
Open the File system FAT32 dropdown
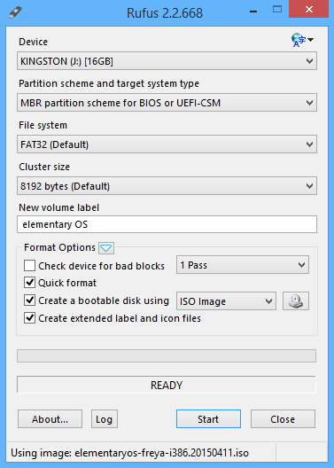point(167,144)
